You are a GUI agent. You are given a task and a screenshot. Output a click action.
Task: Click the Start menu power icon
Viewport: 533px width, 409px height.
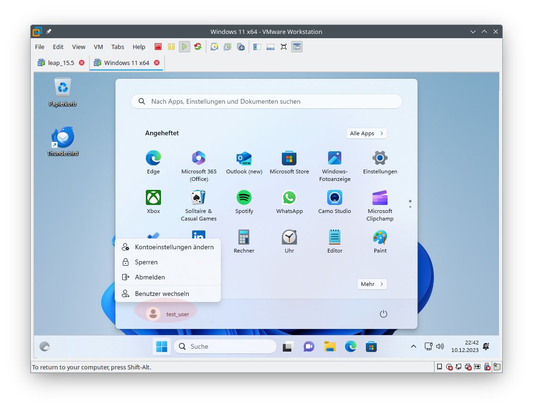click(383, 314)
